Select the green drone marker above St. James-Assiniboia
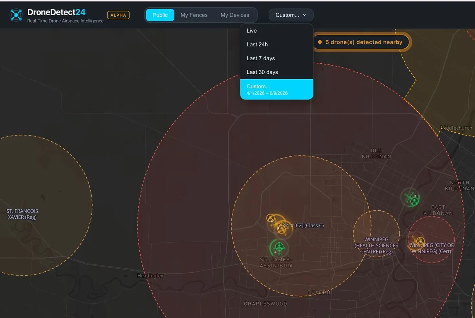This screenshot has height=318, width=475. click(279, 248)
